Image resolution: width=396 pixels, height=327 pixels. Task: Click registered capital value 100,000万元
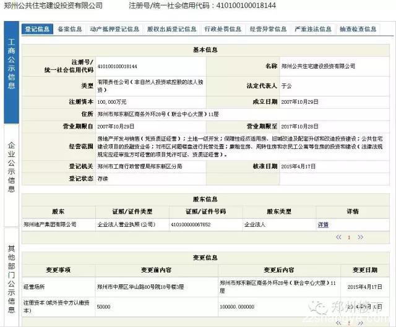tap(111, 102)
